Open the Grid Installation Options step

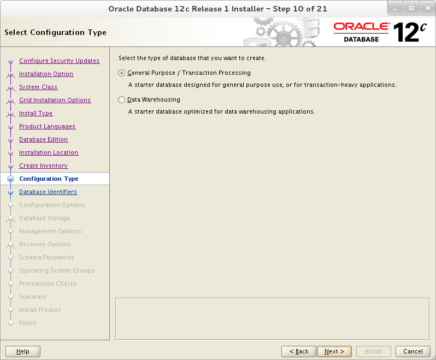click(55, 100)
